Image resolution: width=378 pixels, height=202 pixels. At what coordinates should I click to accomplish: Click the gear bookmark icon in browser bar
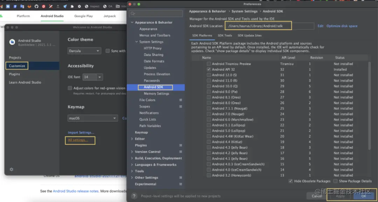point(79,7)
